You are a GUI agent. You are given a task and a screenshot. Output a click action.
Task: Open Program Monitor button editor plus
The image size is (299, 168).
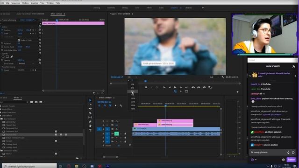[238, 92]
